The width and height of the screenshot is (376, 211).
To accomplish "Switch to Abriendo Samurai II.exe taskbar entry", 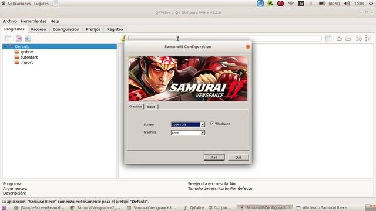I will point(322,207).
